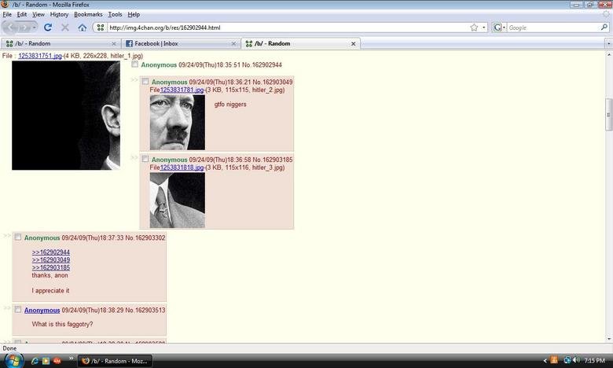
Task: Tick the checkbox for post No.162903049
Action: pyautogui.click(x=145, y=82)
